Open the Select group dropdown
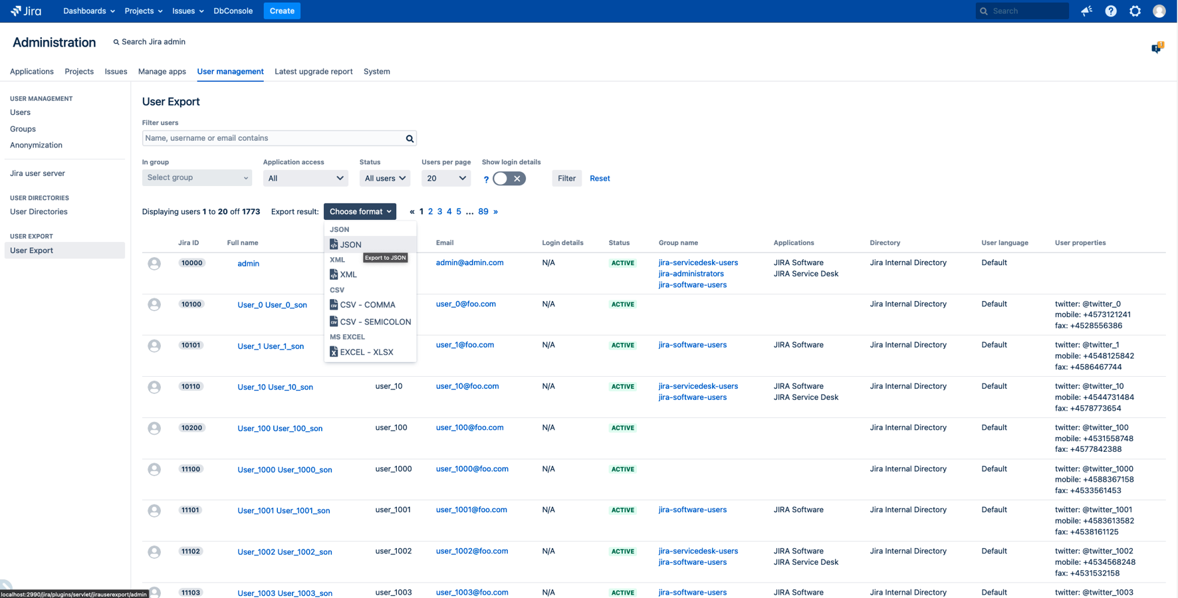 click(x=197, y=177)
